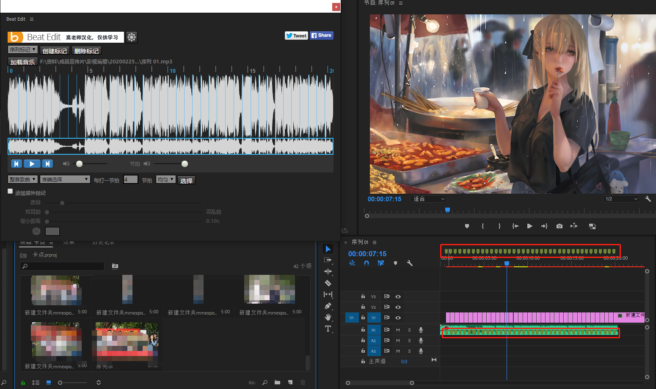
Task: Click the 删除标记 button
Action: (x=86, y=51)
